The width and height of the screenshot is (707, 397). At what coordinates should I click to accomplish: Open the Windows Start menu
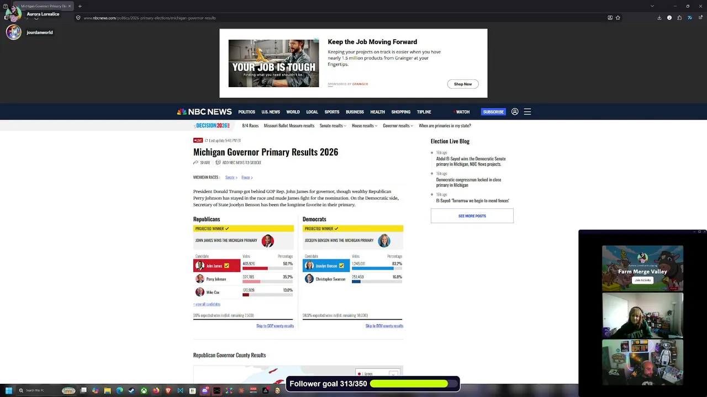8,390
